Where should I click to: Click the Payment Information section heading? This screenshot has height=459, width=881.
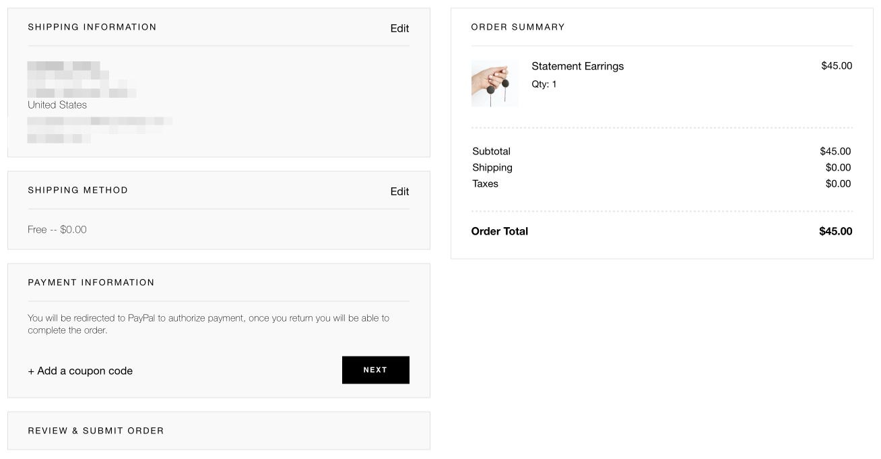click(91, 282)
